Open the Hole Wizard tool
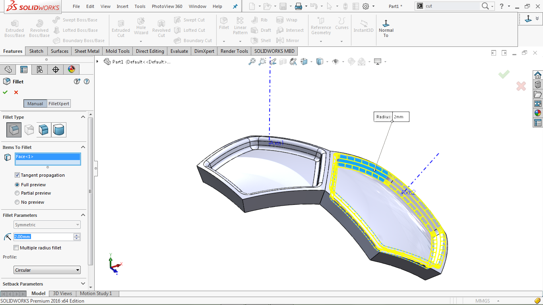 [141, 27]
